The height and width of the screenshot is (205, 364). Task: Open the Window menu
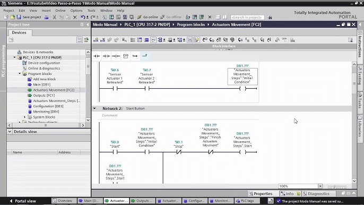106,11
